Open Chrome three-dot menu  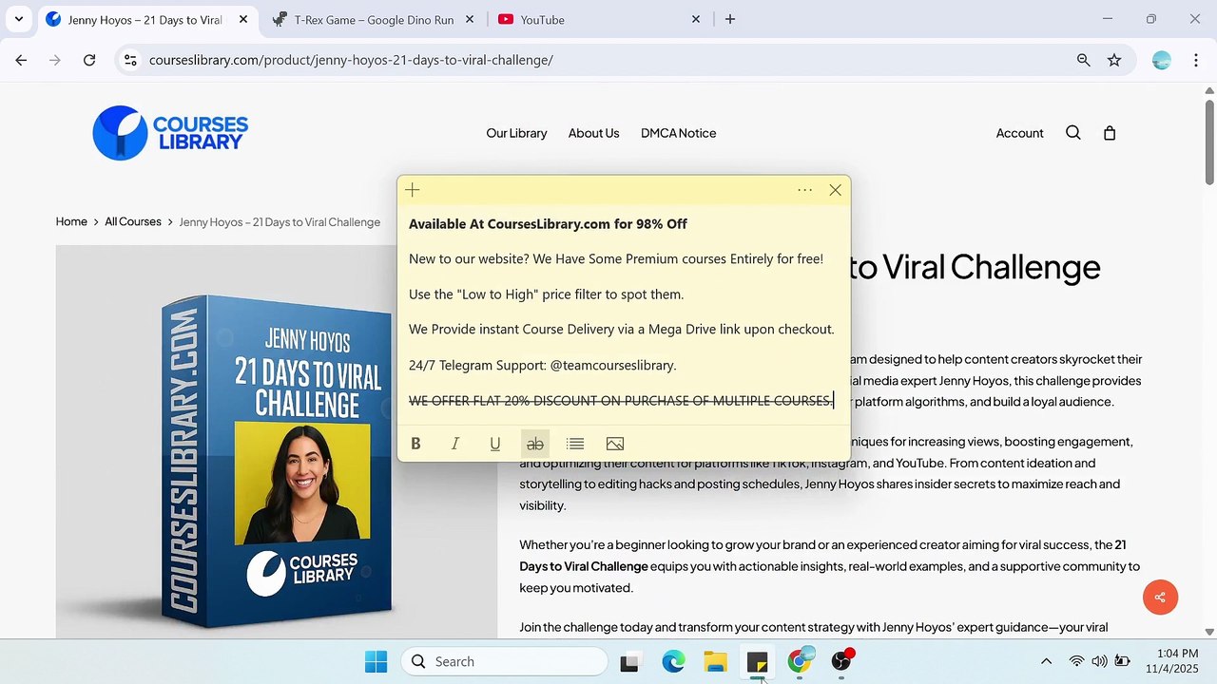[1195, 60]
